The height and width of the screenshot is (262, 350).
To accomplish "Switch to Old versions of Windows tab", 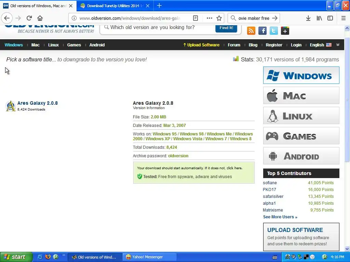I will pos(38,6).
